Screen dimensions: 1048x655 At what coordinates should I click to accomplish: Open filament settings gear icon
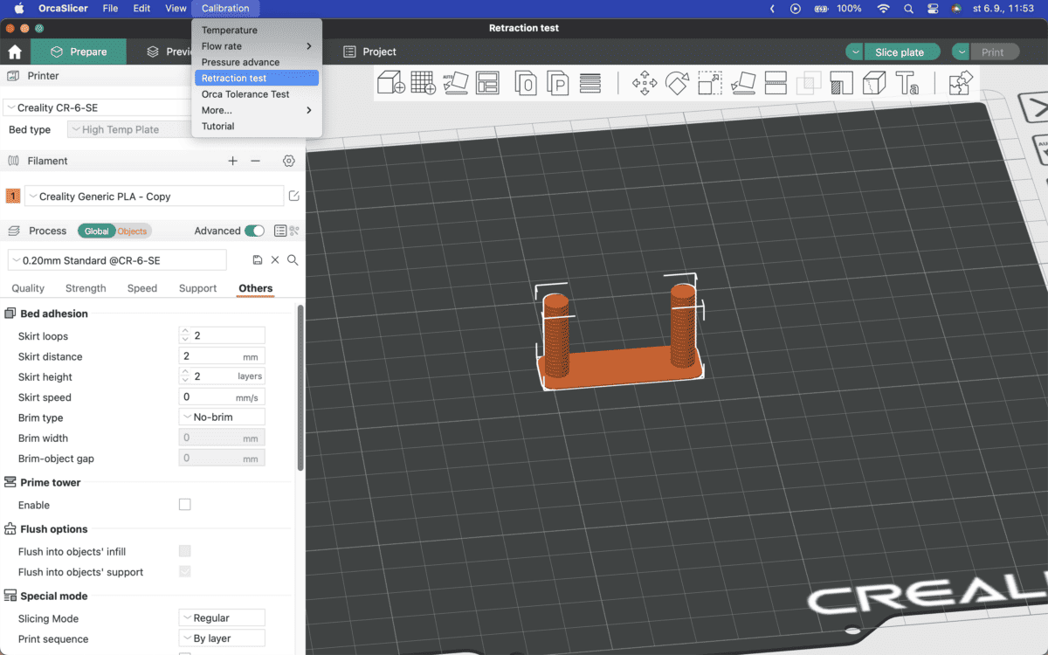pos(289,161)
